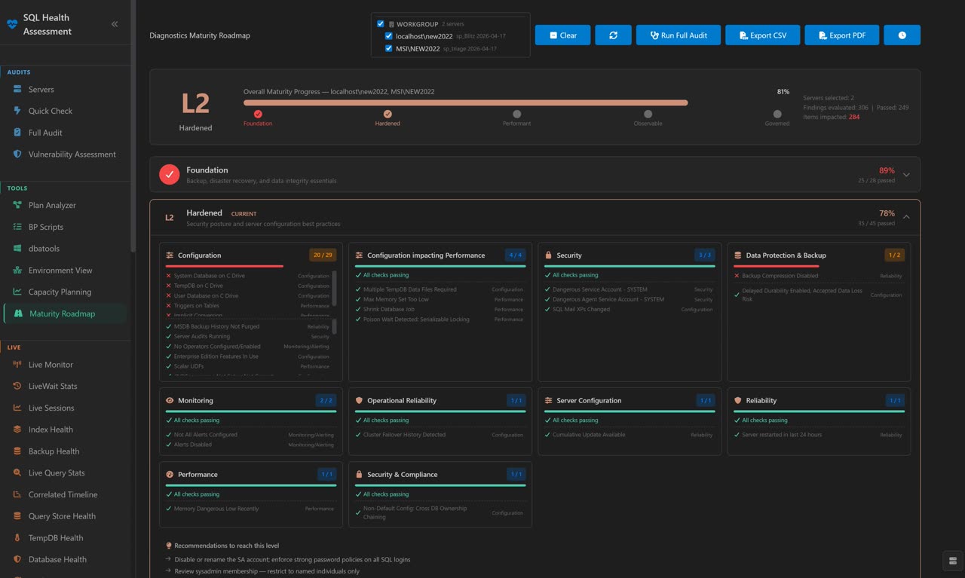The height and width of the screenshot is (578, 965).
Task: Click the refresh icon in the toolbar
Action: 612,35
